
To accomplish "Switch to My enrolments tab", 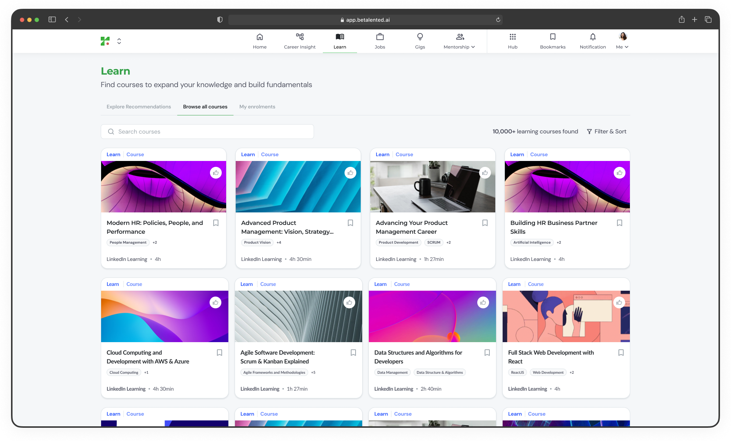I will tap(257, 107).
